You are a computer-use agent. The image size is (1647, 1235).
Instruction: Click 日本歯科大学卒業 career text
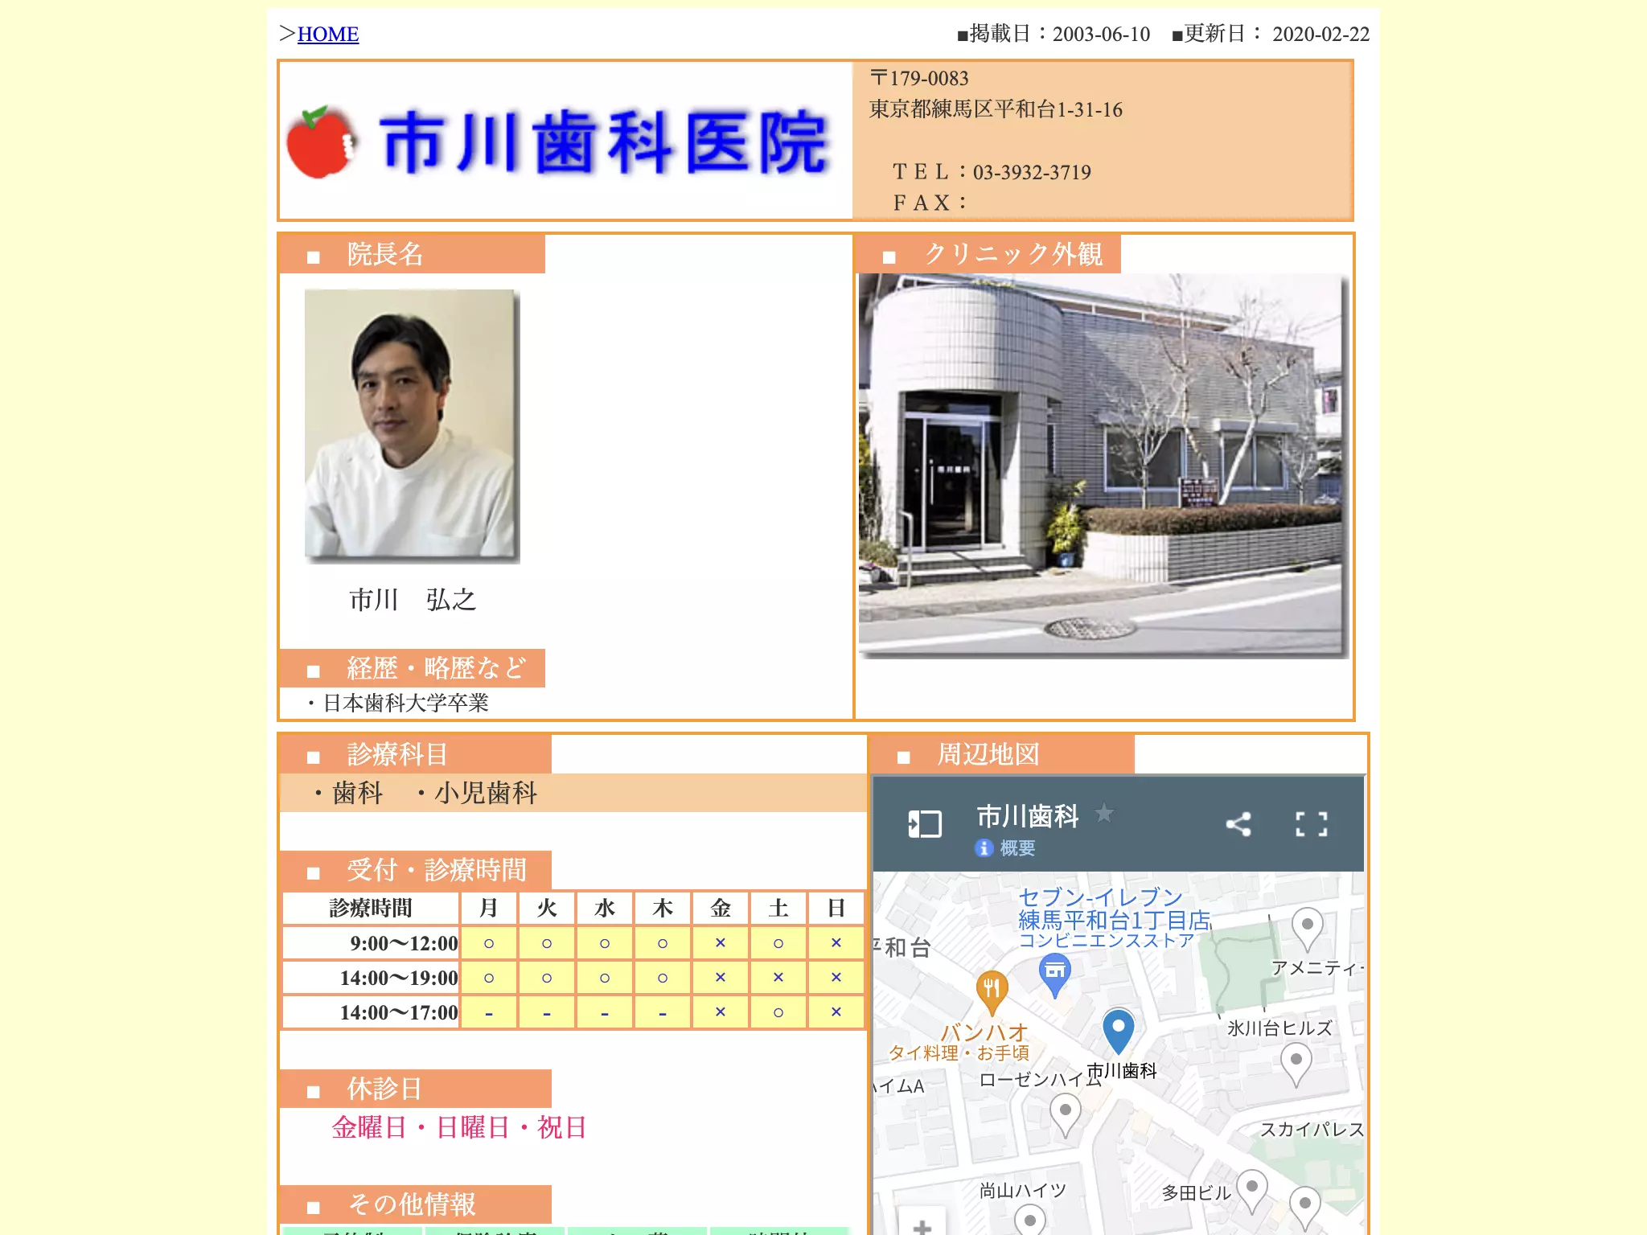(x=405, y=703)
